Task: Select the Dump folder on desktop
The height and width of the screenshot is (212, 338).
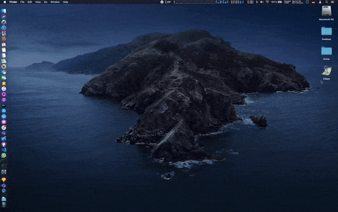Action: pos(326,53)
